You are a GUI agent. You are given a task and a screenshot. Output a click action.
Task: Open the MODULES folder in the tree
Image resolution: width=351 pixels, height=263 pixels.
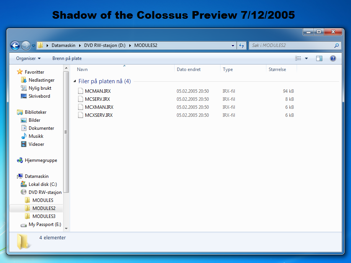43,200
